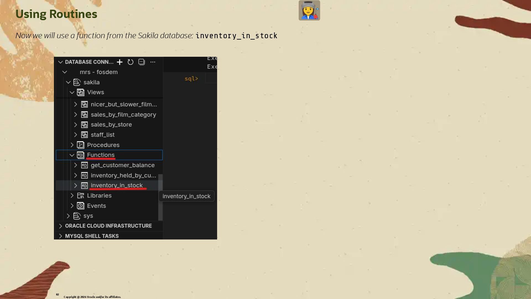The width and height of the screenshot is (531, 299).
Task: Select the get_customer_balance function
Action: tap(123, 165)
